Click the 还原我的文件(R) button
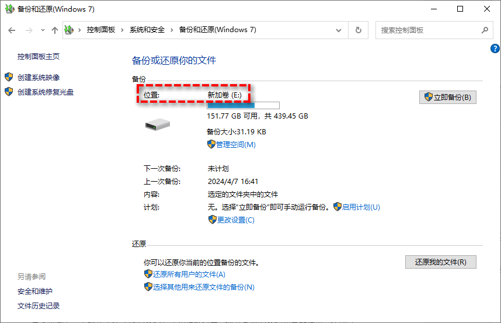 click(441, 262)
